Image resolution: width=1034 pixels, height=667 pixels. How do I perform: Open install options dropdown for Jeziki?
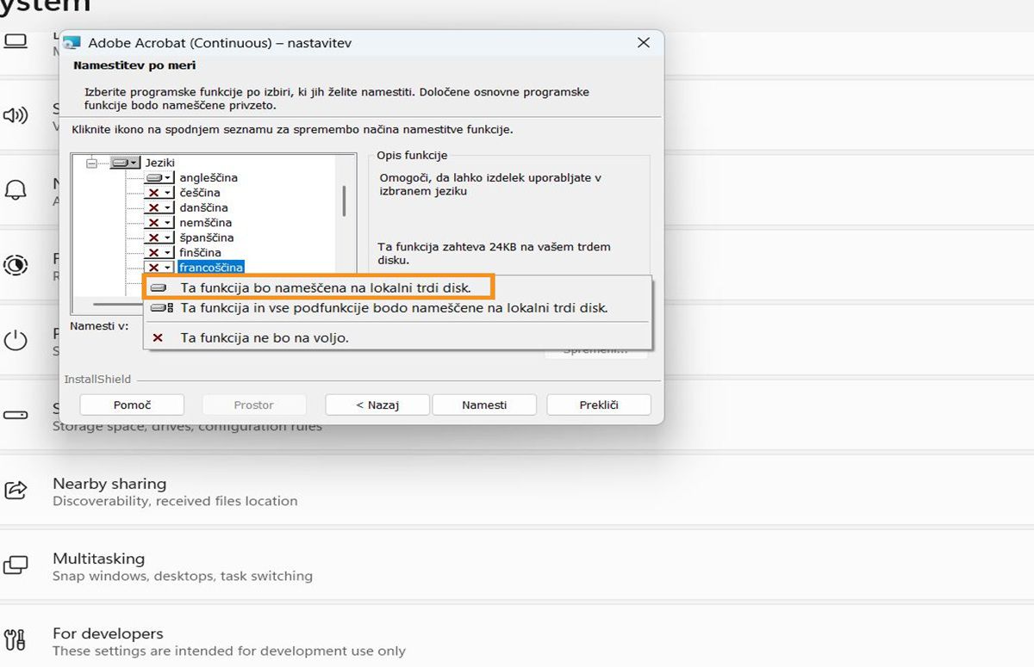click(x=125, y=163)
